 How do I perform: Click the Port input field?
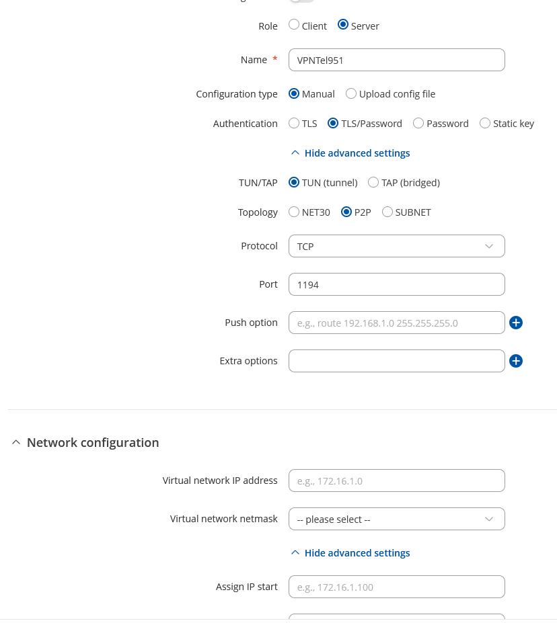tap(396, 284)
